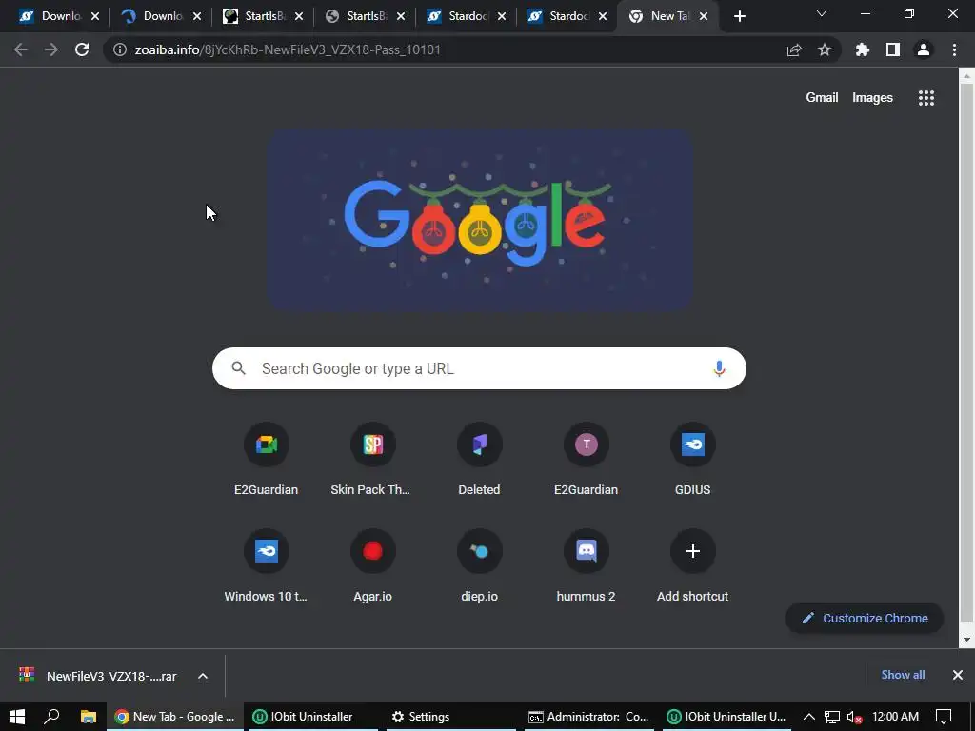Image resolution: width=975 pixels, height=731 pixels.
Task: Open the tab search dropdown arrow
Action: pyautogui.click(x=822, y=13)
